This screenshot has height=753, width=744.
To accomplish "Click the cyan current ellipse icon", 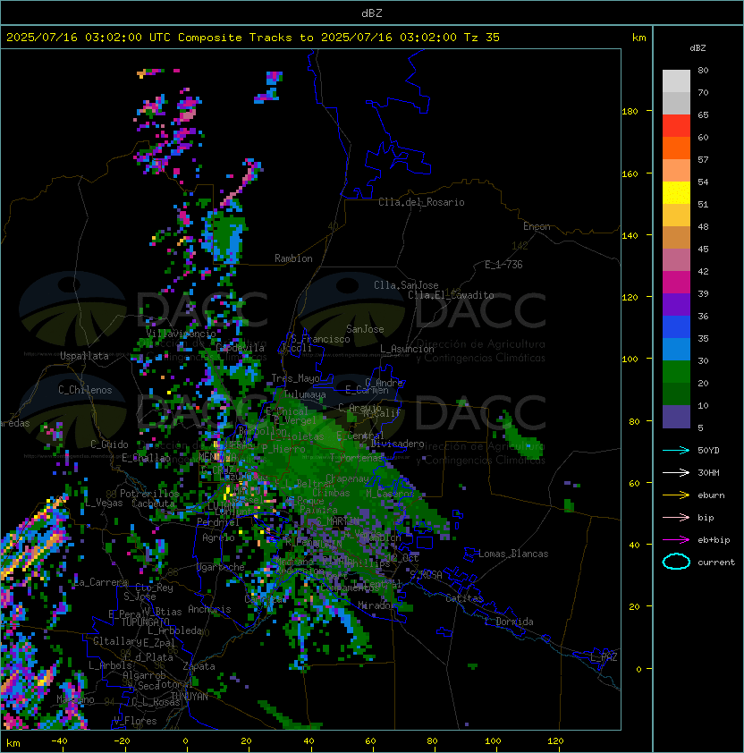I will pyautogui.click(x=676, y=562).
